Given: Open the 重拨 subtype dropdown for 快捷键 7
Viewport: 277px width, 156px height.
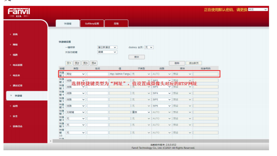Looking at the screenshot, I should 141,112.
